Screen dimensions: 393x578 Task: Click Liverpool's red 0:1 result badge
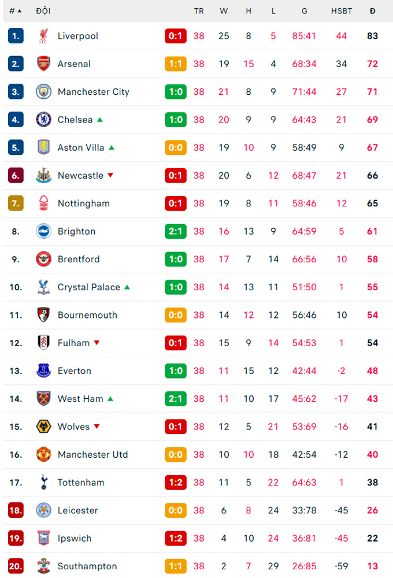[176, 36]
